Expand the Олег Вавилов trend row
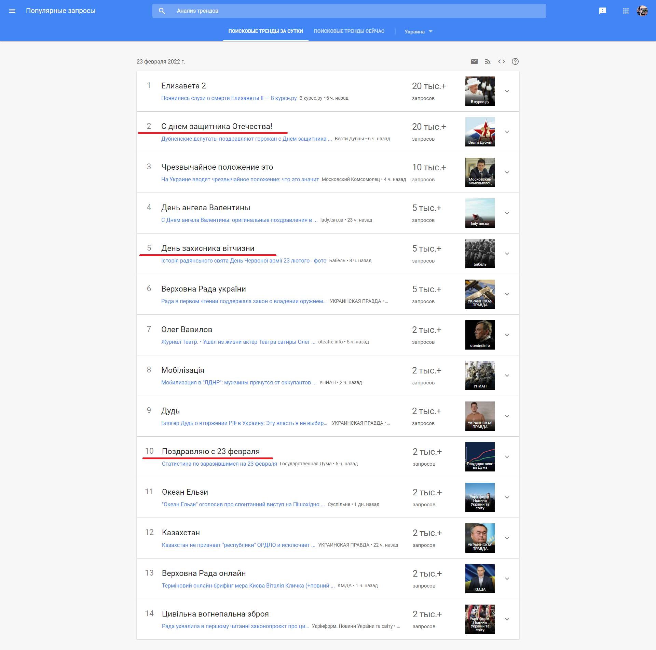 (x=507, y=335)
